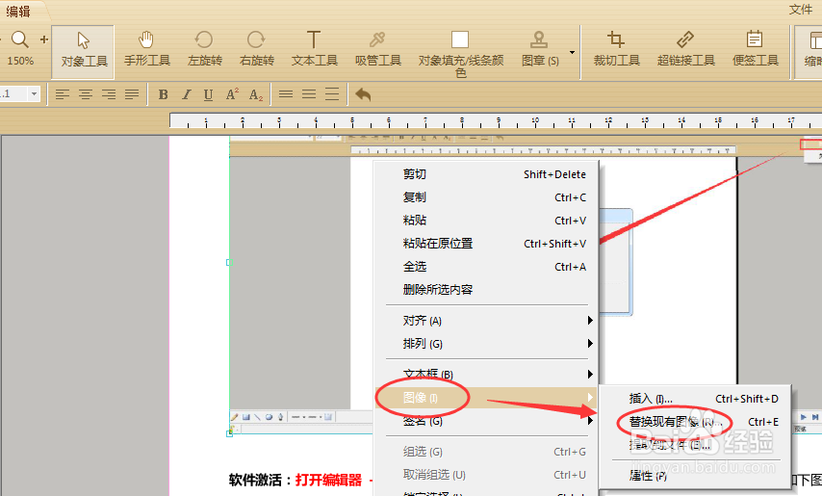Expand the 对齐 (A) submenu
Screen dimensions: 822x496
point(486,321)
